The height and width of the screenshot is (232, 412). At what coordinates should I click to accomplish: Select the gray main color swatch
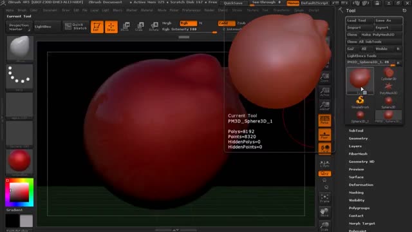pos(26,220)
